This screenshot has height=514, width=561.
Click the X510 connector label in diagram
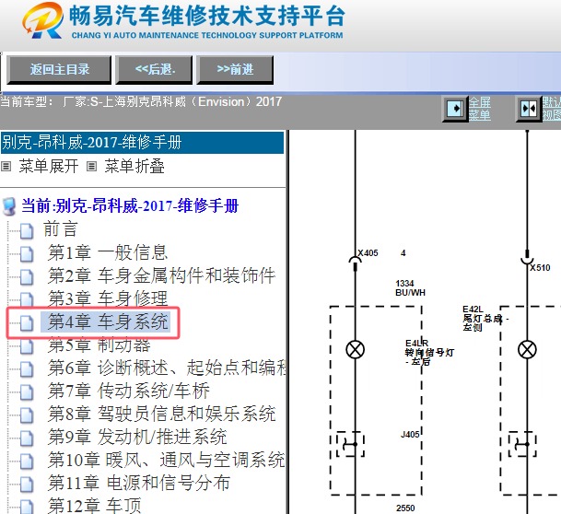(540, 267)
